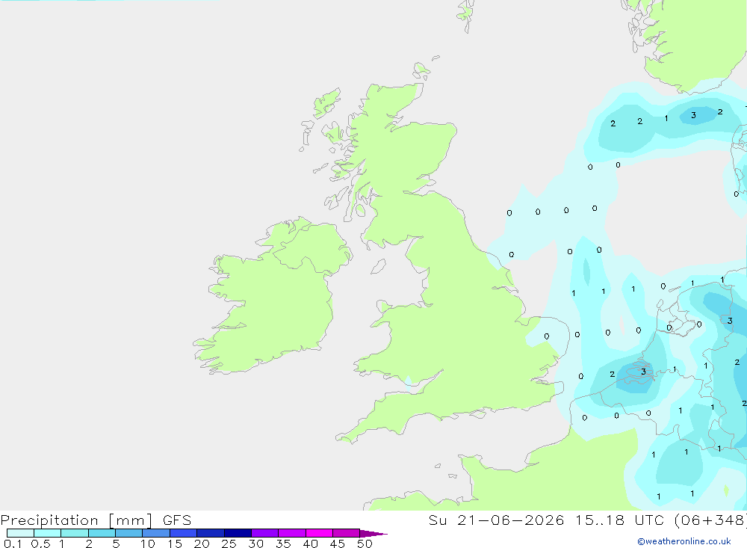Image resolution: width=747 pixels, height=548 pixels.
Task: Click the legend swatch between 15 and 20
Action: pyautogui.click(x=183, y=533)
